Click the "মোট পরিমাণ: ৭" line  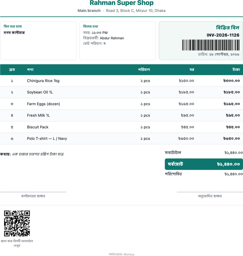tap(94, 43)
